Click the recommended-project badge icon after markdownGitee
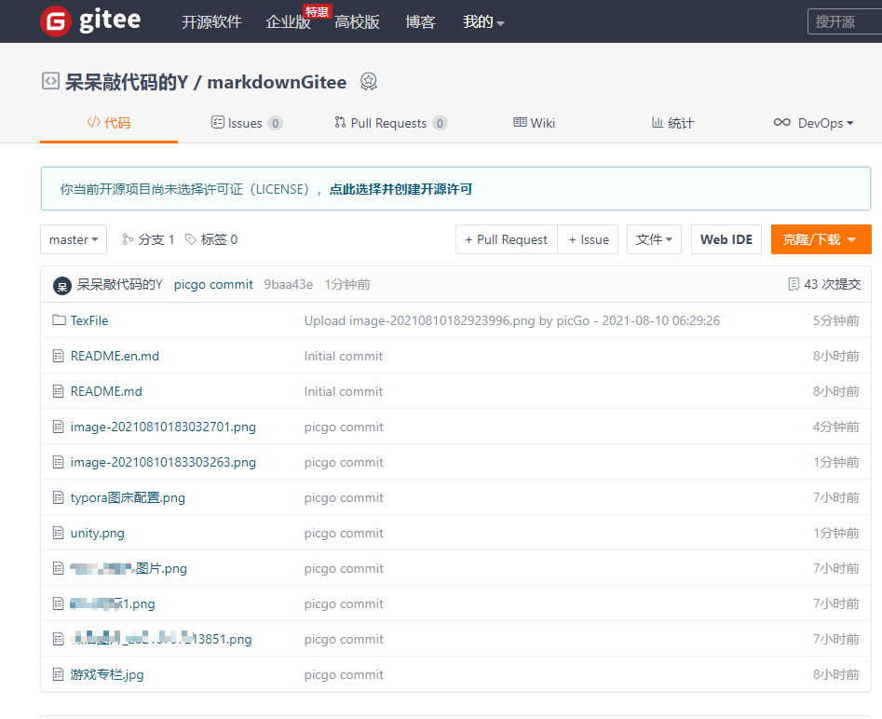Viewport: 882px width, 719px height. point(369,82)
